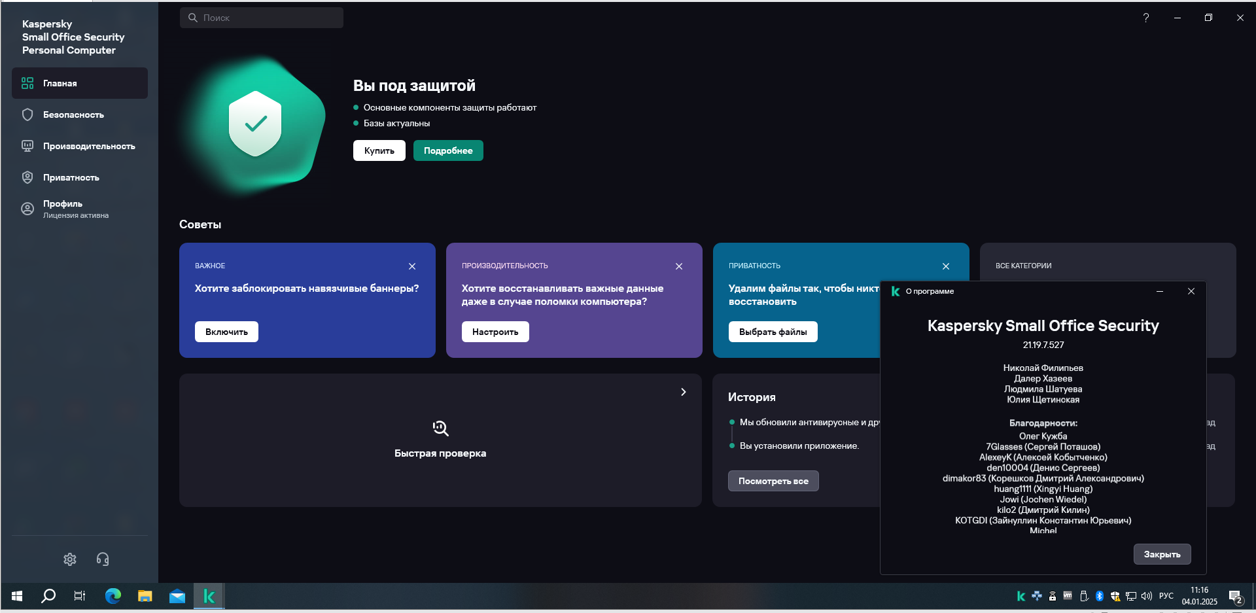Click the Kaspersky icon in the system tray
Image resolution: width=1256 pixels, height=613 pixels.
tap(1021, 596)
